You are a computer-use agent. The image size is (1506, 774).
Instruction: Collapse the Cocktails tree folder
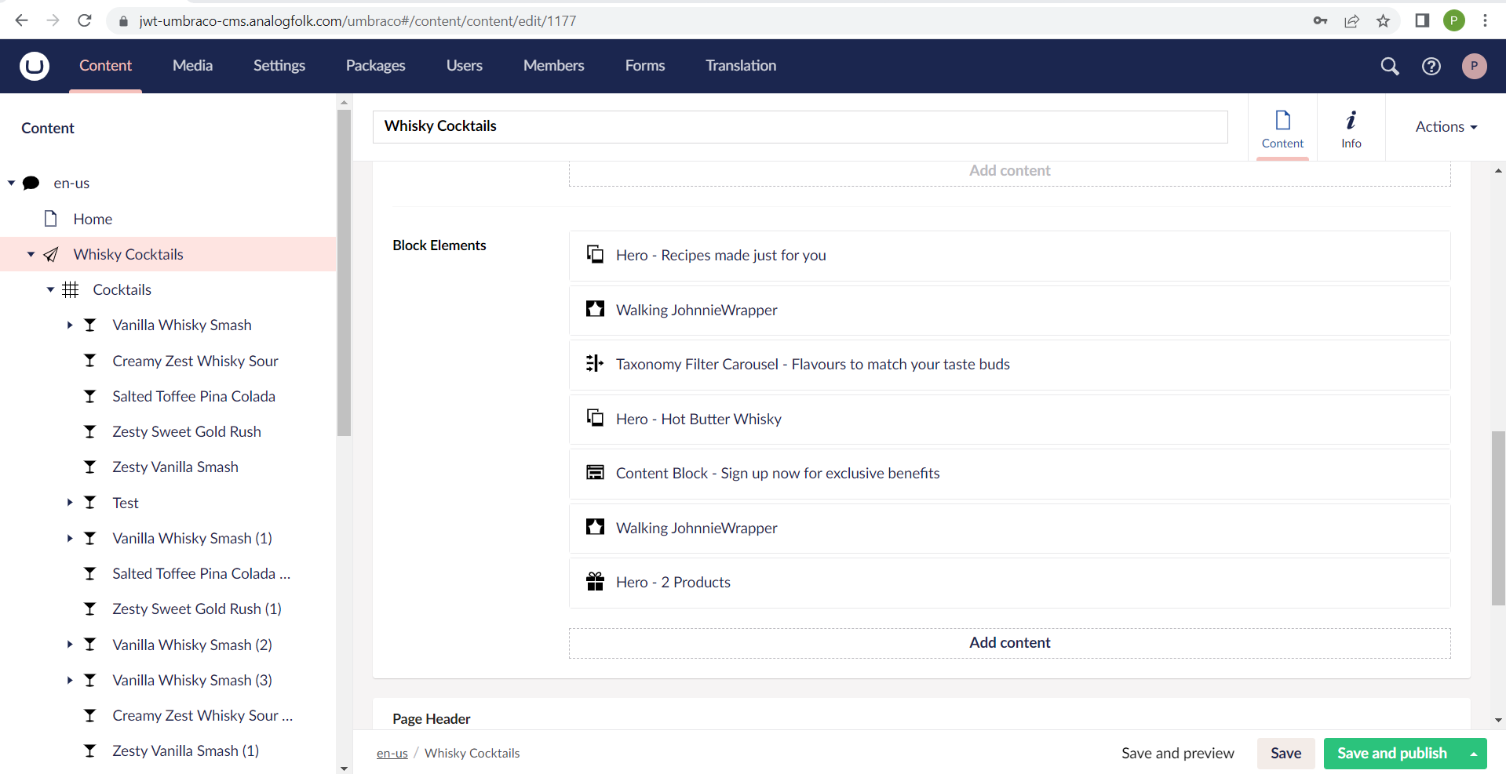(50, 289)
